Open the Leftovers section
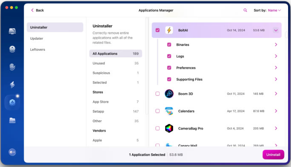Screen dimensions: 291x167 38,49
